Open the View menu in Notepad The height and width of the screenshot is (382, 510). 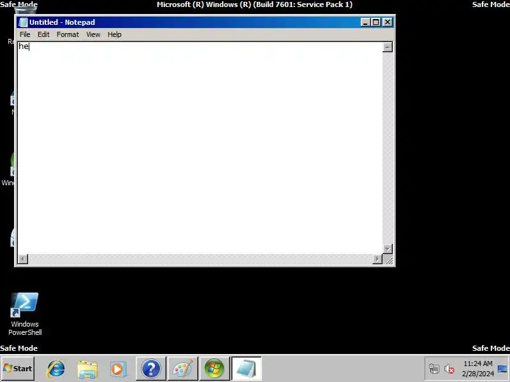point(93,34)
